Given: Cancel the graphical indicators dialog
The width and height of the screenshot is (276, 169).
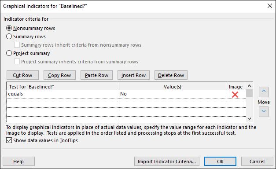Looking at the screenshot, I should tap(257, 162).
